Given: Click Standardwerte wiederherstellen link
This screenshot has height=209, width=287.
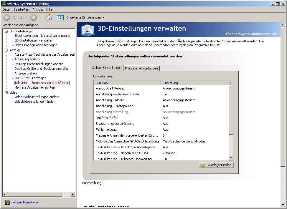Looking at the screenshot, I should coord(251,34).
